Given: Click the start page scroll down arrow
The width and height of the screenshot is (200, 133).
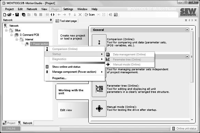Looking at the screenshot, I should pos(192,120).
